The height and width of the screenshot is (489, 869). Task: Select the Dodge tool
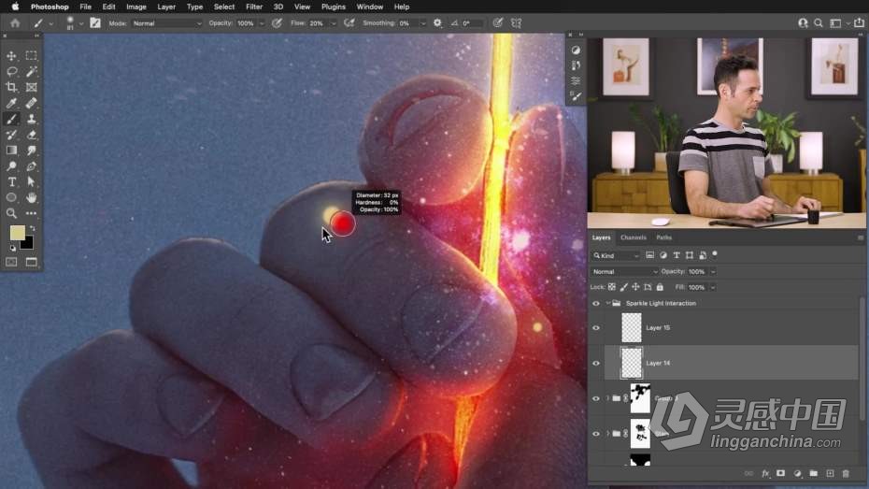(11, 166)
